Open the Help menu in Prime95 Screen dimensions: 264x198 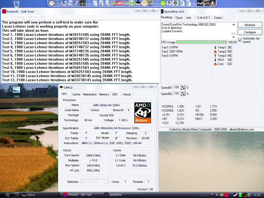coord(43,17)
